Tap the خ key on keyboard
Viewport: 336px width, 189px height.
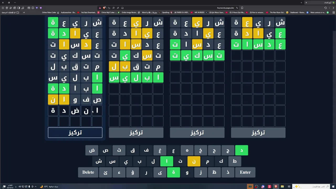201,150
